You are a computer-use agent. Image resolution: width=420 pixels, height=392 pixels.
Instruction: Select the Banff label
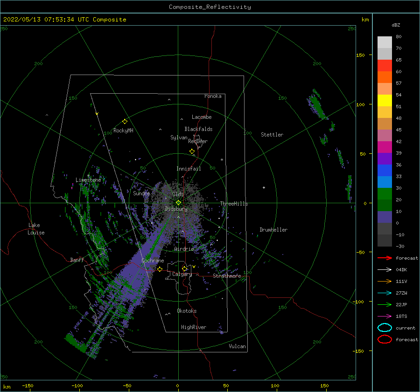tap(77, 260)
